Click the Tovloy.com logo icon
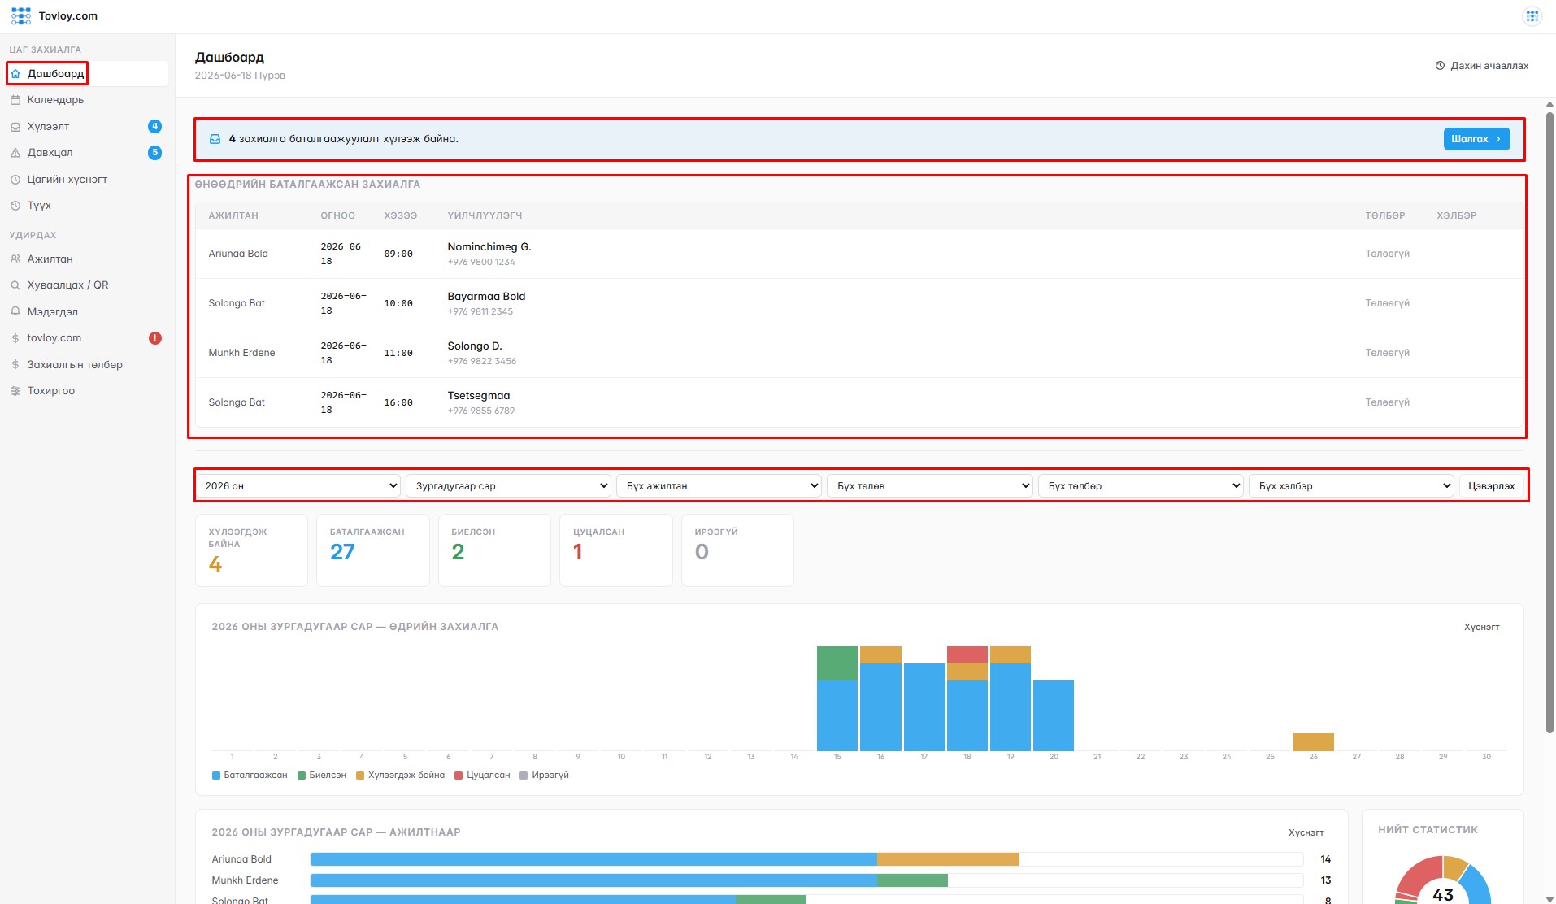 click(21, 15)
